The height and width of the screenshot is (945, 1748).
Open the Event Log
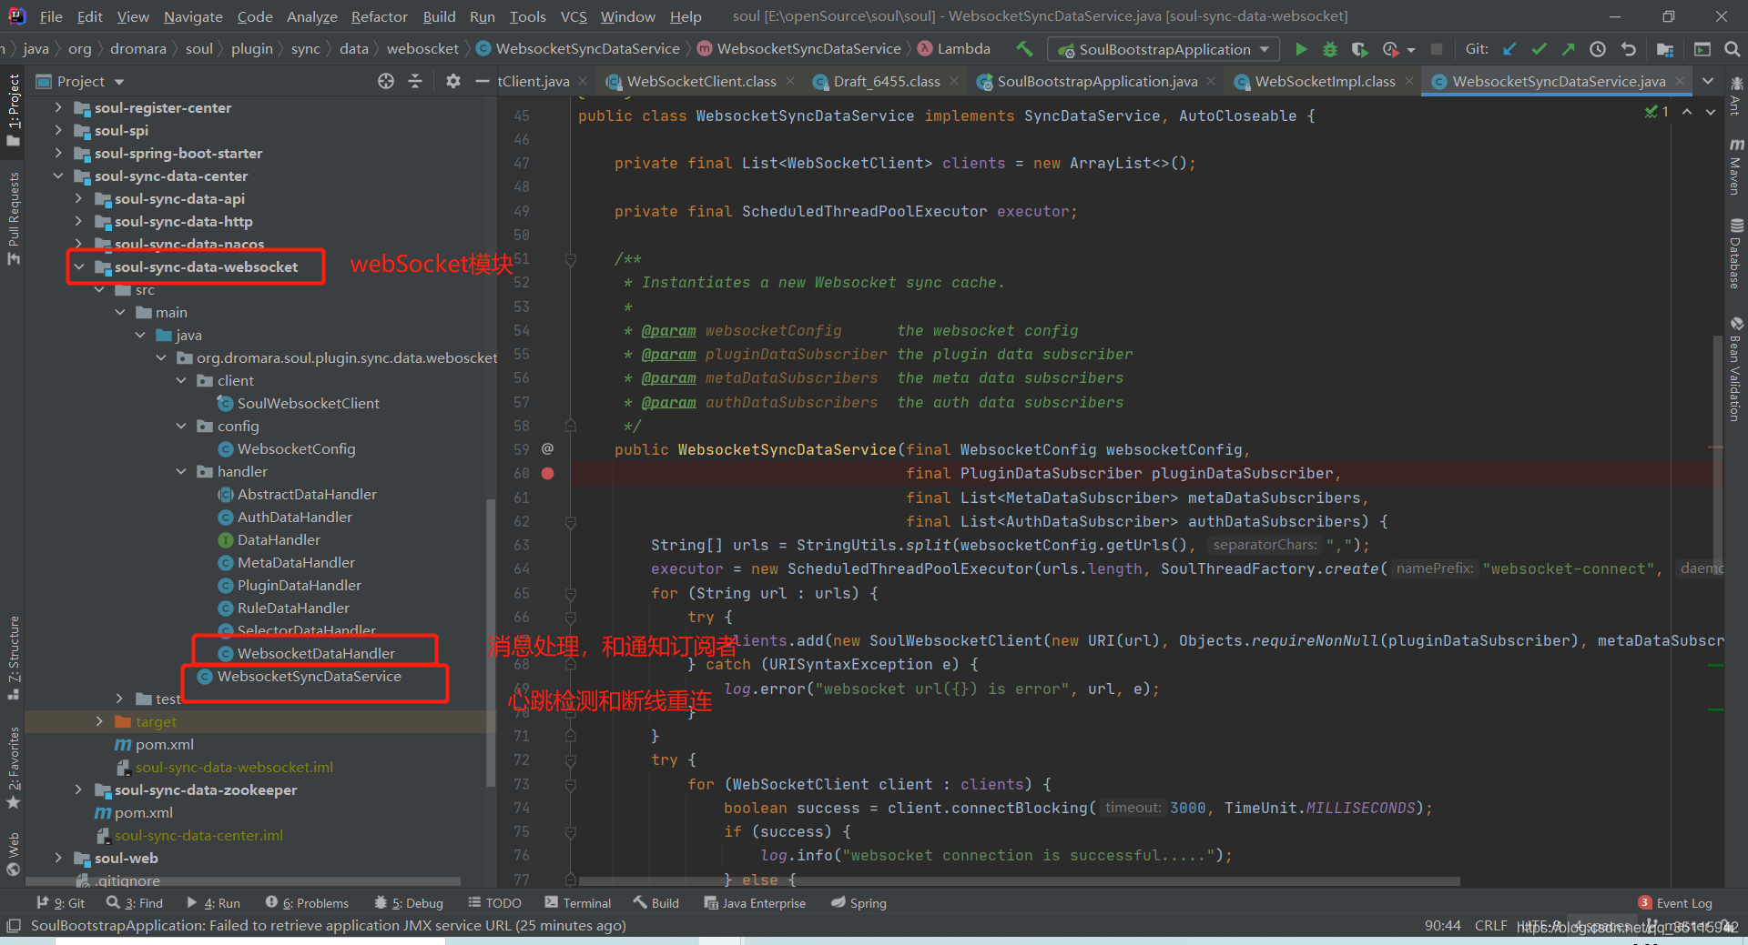(1675, 903)
